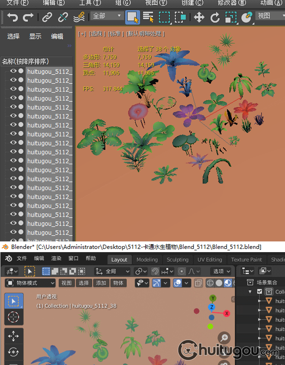
Task: Click the 添加 button in viewport header
Action: coord(101,283)
